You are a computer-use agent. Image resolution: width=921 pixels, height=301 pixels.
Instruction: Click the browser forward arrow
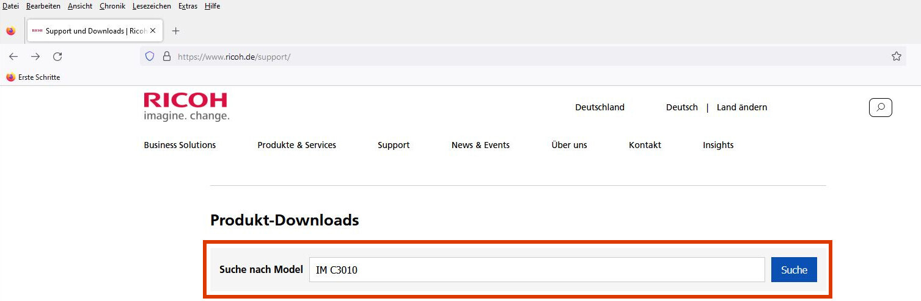point(35,57)
